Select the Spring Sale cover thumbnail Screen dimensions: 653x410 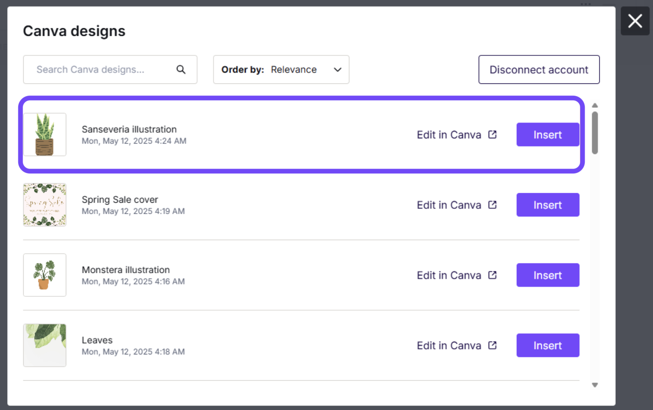click(x=45, y=205)
